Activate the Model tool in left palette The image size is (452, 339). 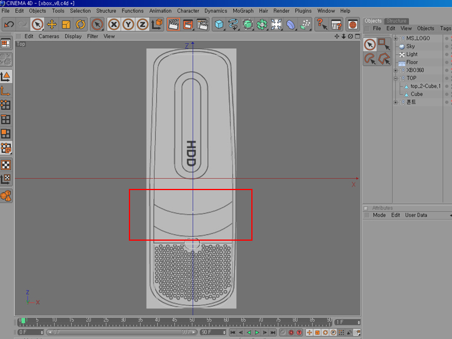coord(6,77)
